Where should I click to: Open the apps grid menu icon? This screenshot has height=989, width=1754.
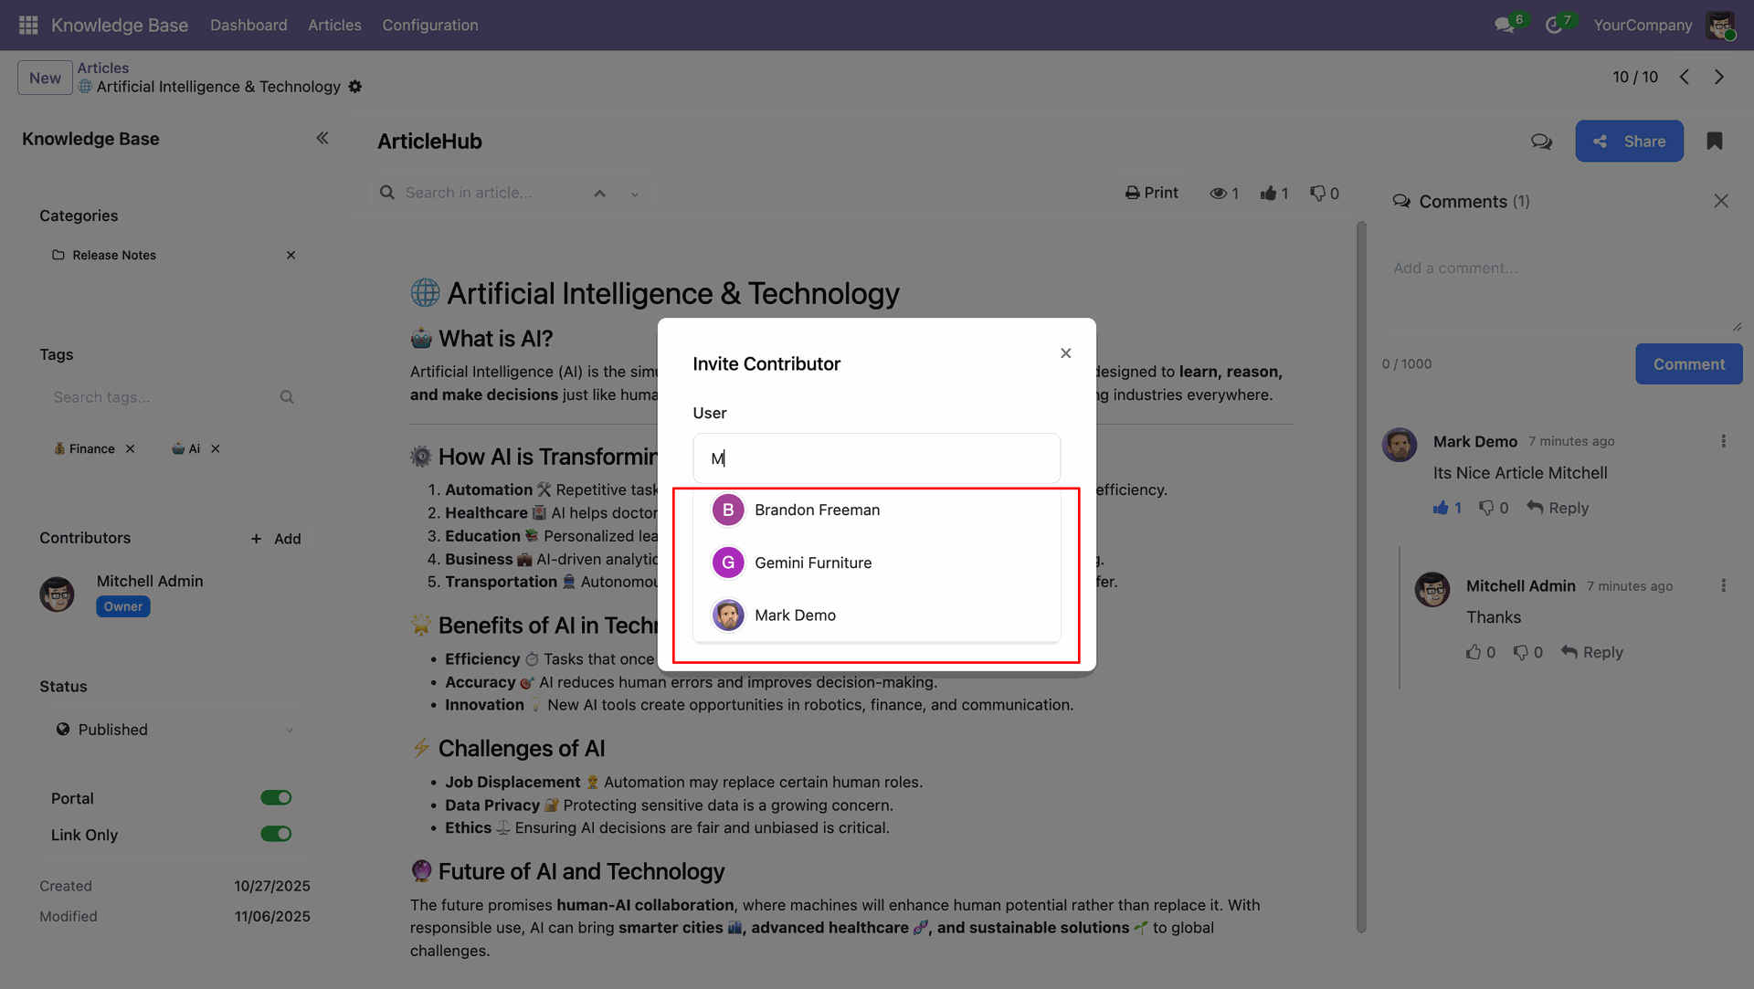[28, 25]
